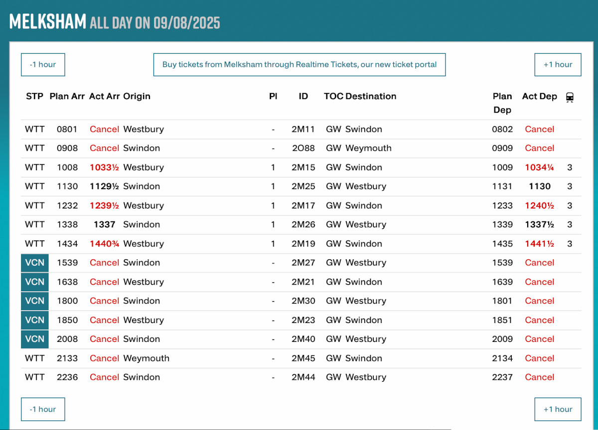View service 2M45 from Weymouth
This screenshot has width=598, height=430.
(303, 358)
